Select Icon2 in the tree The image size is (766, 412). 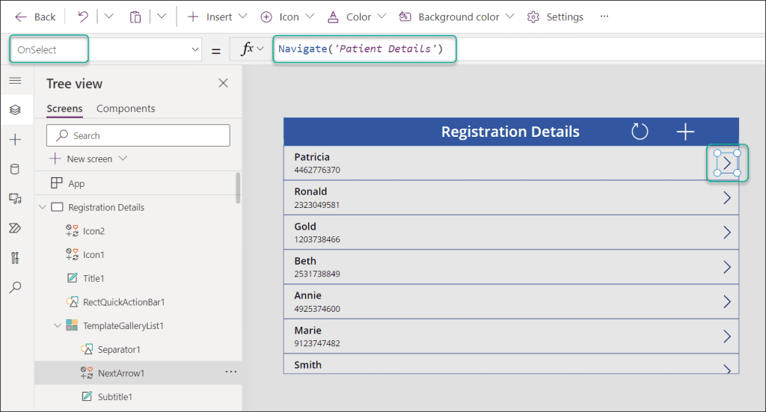(x=94, y=231)
